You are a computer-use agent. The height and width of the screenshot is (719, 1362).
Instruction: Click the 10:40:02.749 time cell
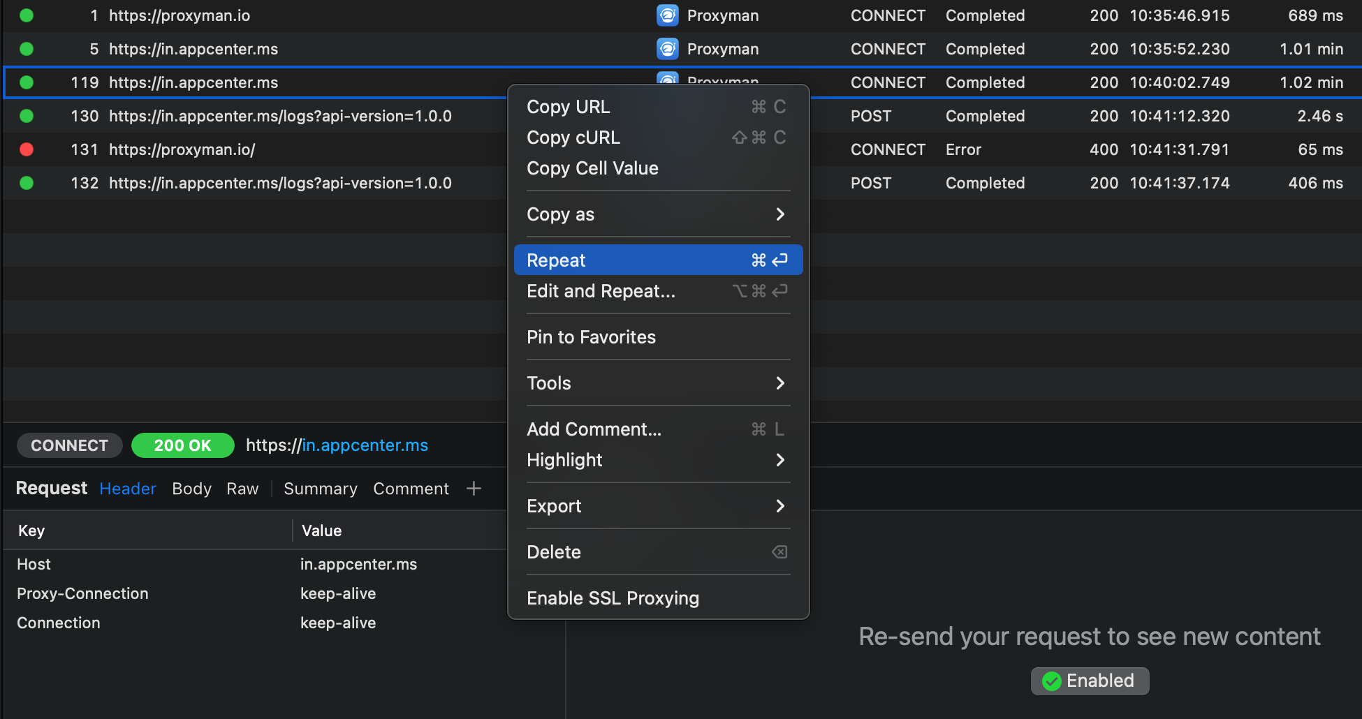pyautogui.click(x=1180, y=82)
